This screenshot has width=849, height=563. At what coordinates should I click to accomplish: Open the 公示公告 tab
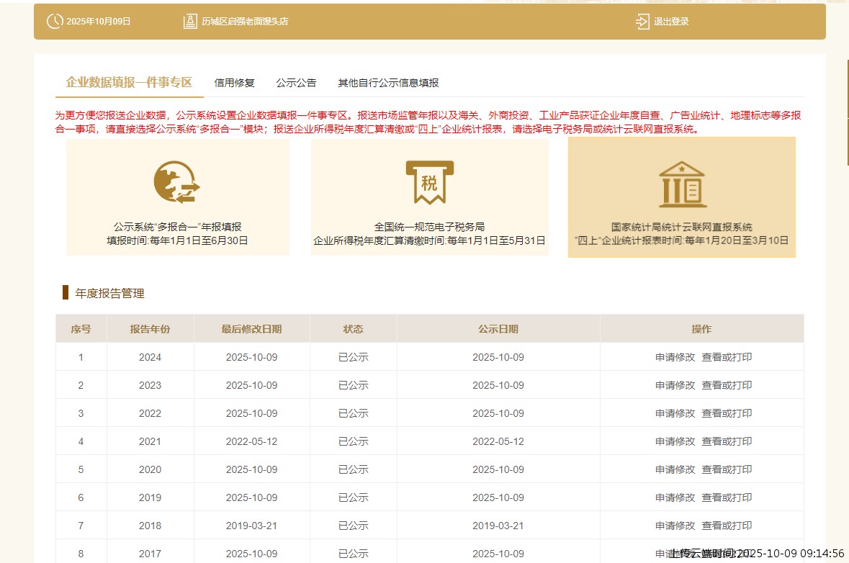pyautogui.click(x=296, y=83)
